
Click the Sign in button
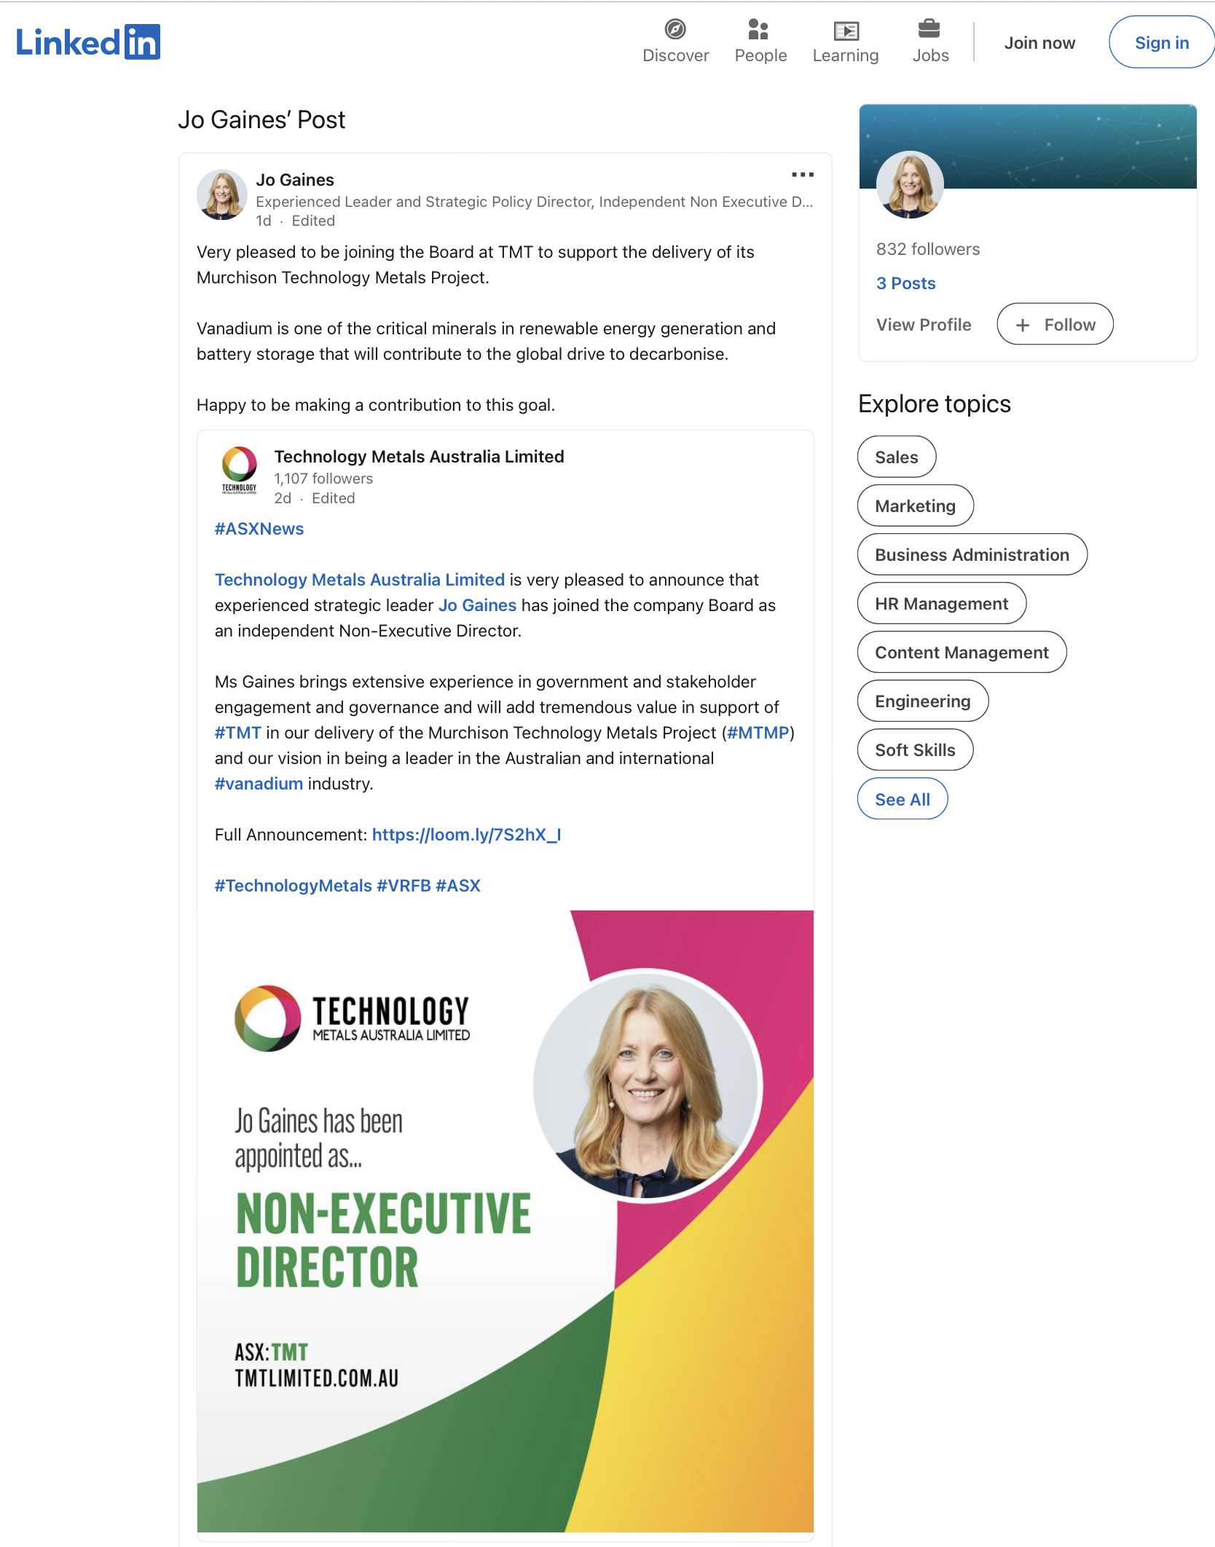coord(1161,42)
